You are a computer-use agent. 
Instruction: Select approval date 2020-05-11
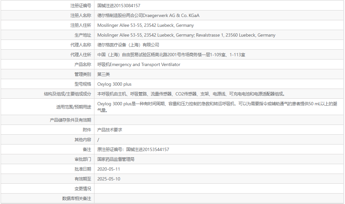click(x=109, y=169)
